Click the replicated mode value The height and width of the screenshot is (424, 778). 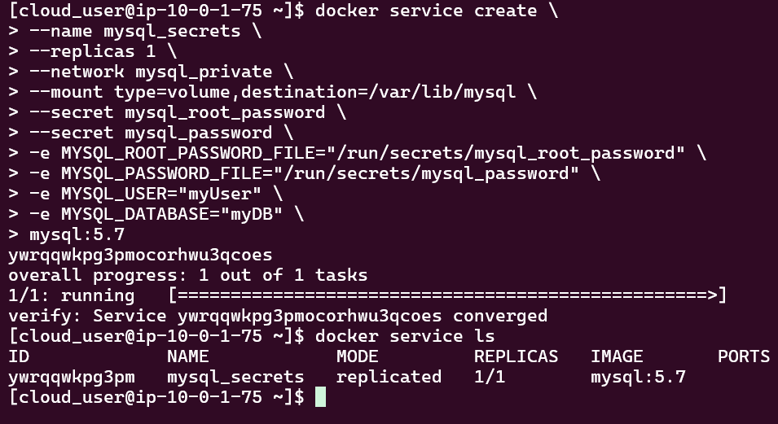point(389,377)
